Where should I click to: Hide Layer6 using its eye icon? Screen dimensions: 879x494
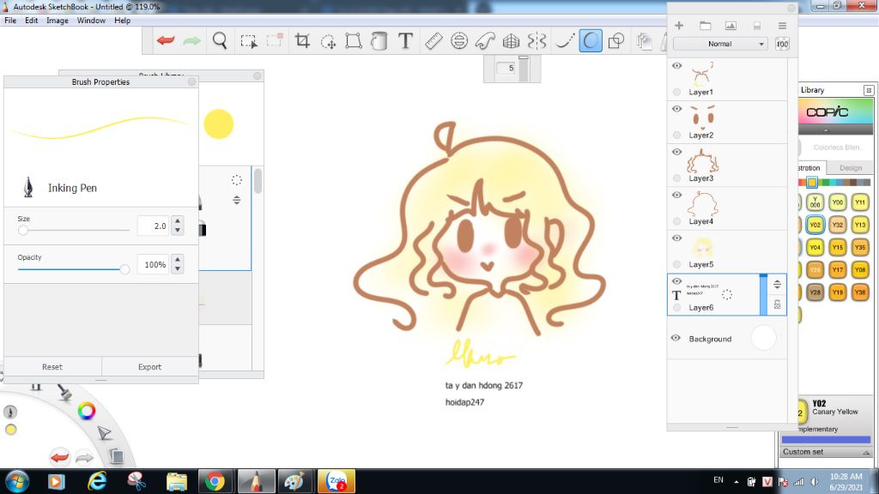click(x=676, y=281)
